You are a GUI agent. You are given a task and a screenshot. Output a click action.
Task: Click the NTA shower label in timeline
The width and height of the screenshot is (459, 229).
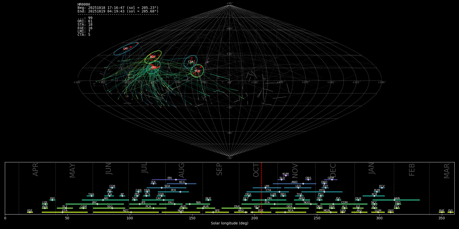291,211
